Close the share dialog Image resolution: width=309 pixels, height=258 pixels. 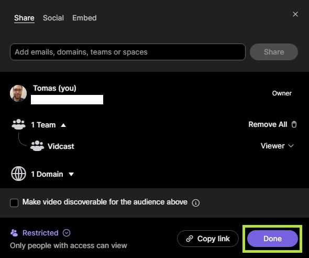(x=295, y=14)
